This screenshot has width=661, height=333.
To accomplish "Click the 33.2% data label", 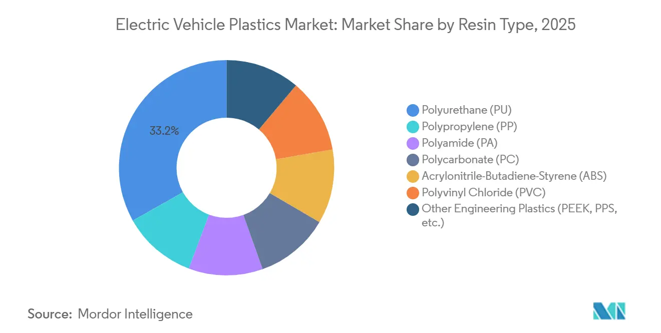I will [x=164, y=131].
